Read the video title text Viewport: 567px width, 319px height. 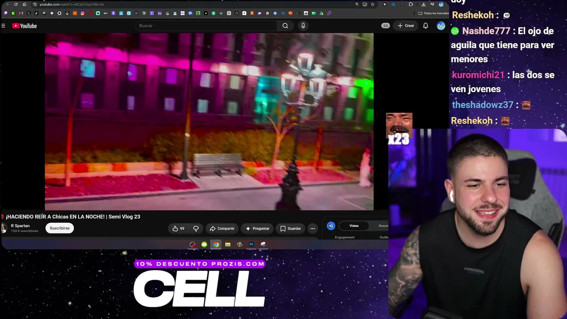click(x=73, y=217)
